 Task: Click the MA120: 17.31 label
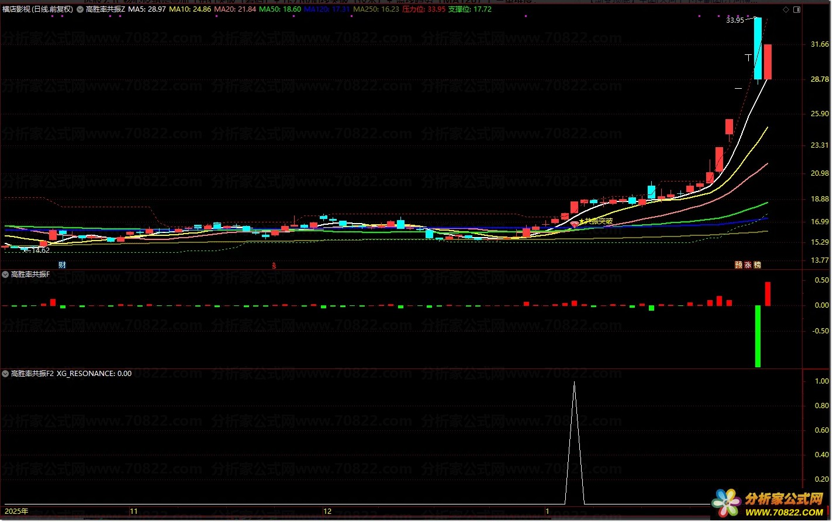tap(327, 9)
